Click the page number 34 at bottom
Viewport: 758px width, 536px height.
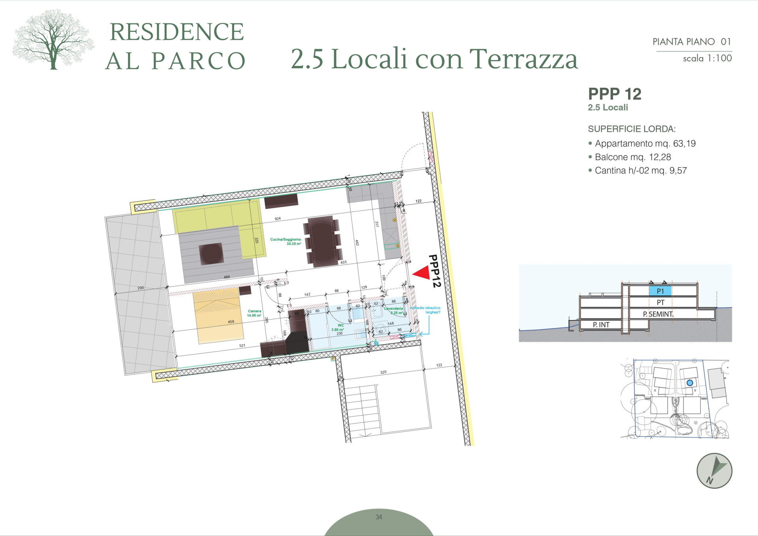[379, 517]
